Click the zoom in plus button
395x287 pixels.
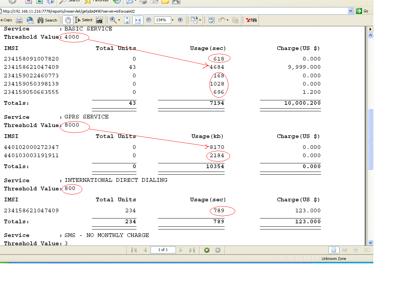[180, 20]
